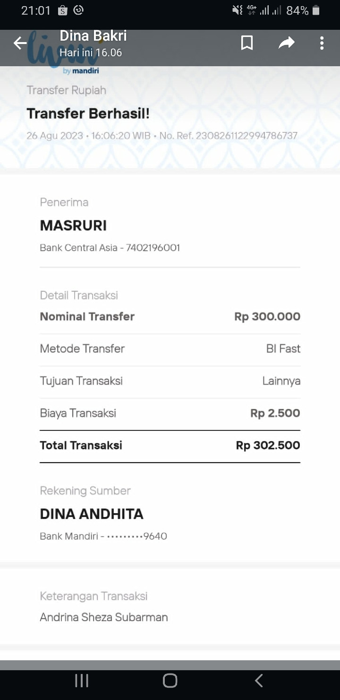The height and width of the screenshot is (700, 340).
Task: Tap the forward/share arrow icon
Action: tap(286, 43)
